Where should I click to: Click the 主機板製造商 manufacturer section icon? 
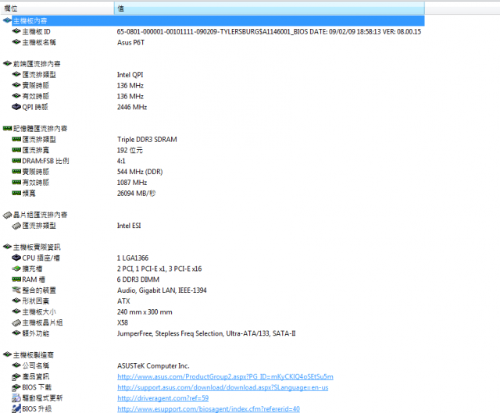(x=7, y=354)
